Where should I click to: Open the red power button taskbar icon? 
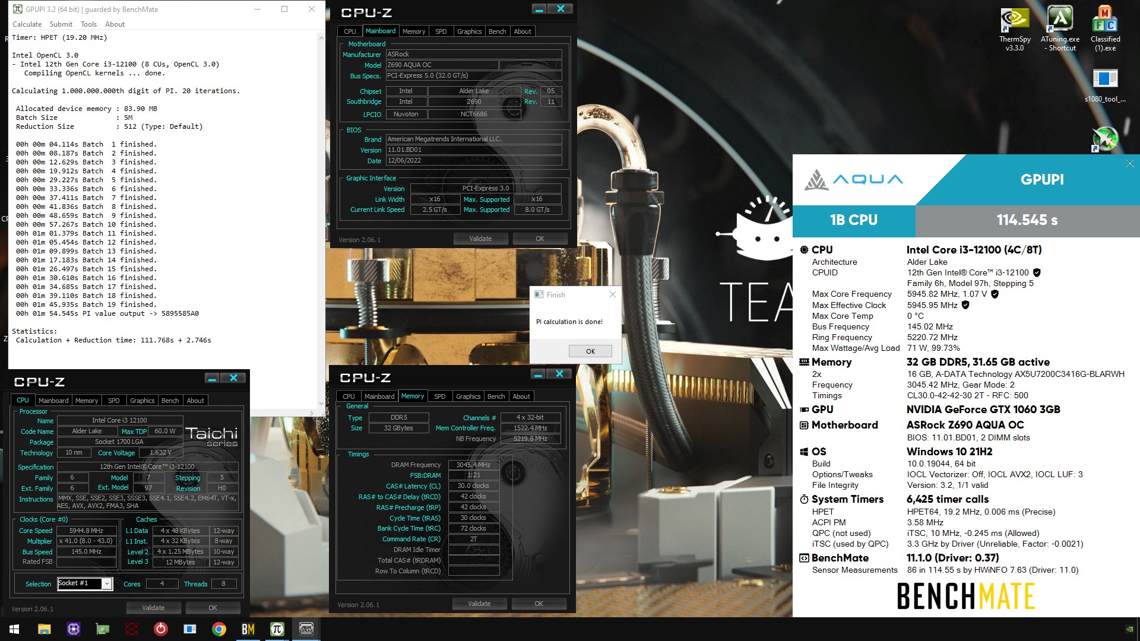coord(161,629)
